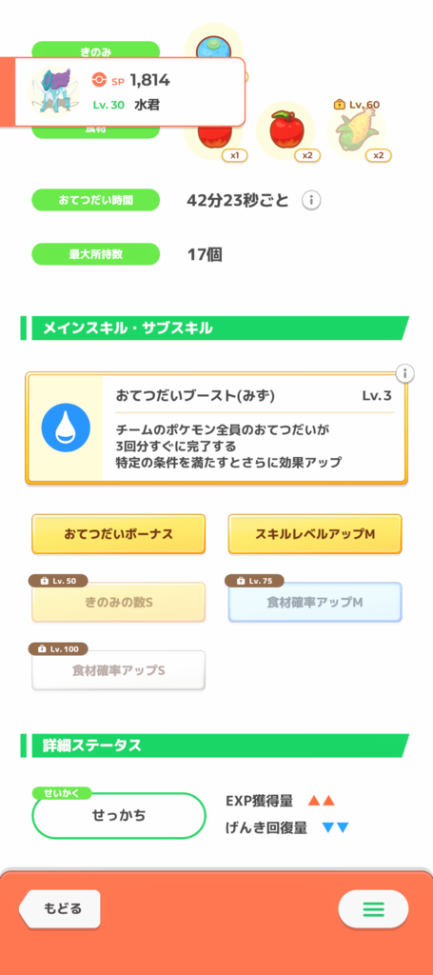Tap the SP 1,814 info card
Image resolution: width=433 pixels, height=975 pixels.
click(123, 91)
